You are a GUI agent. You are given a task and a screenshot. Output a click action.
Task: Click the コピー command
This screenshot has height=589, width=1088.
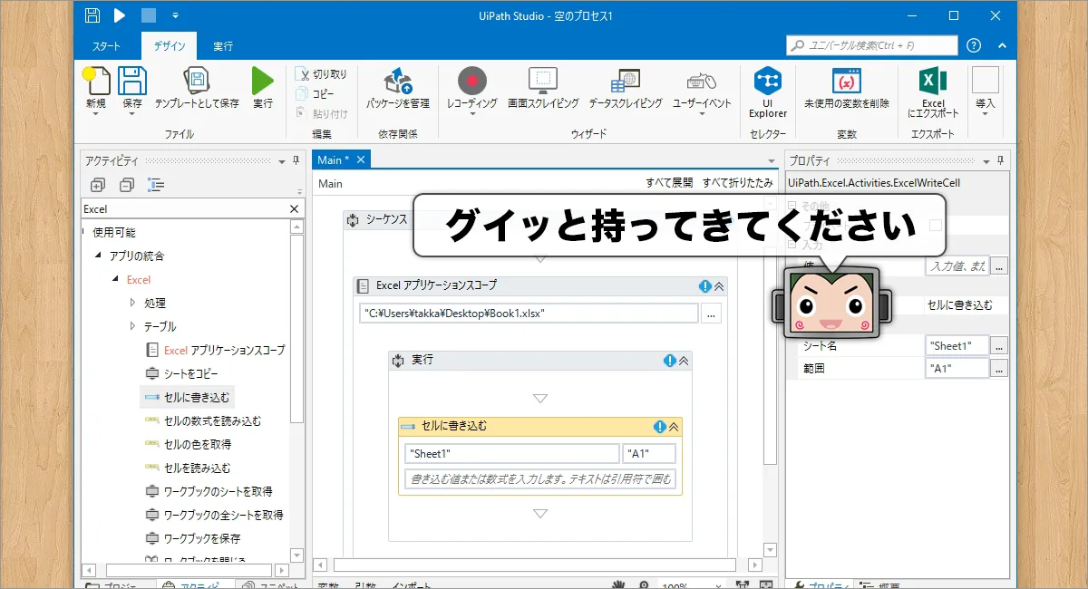coord(316,94)
